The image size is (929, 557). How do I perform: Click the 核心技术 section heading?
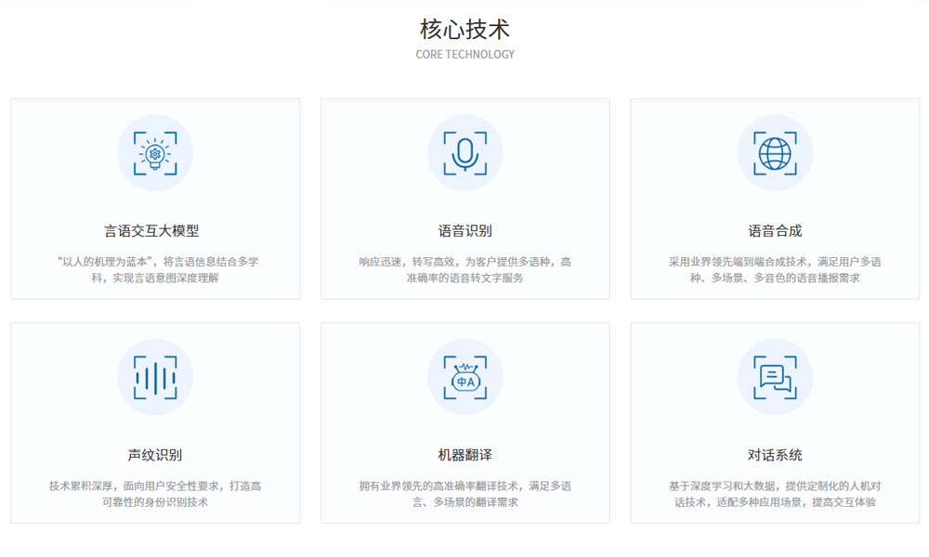pos(464,29)
